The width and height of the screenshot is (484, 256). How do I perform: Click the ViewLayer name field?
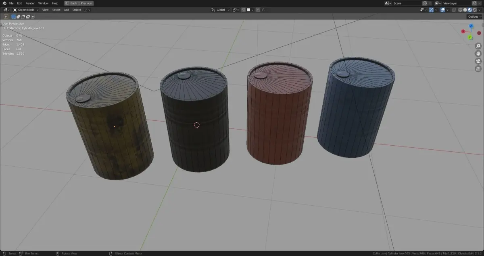pos(457,3)
